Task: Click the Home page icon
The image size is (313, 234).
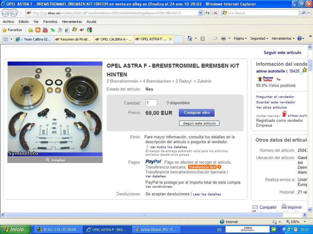Action: 190,38
